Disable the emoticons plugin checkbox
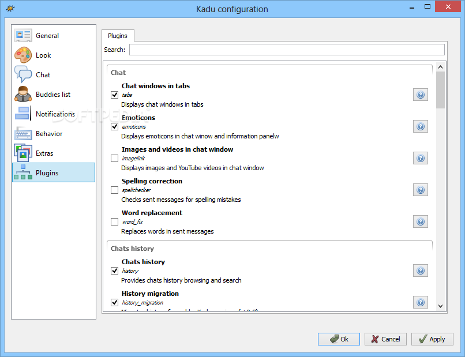 click(114, 127)
